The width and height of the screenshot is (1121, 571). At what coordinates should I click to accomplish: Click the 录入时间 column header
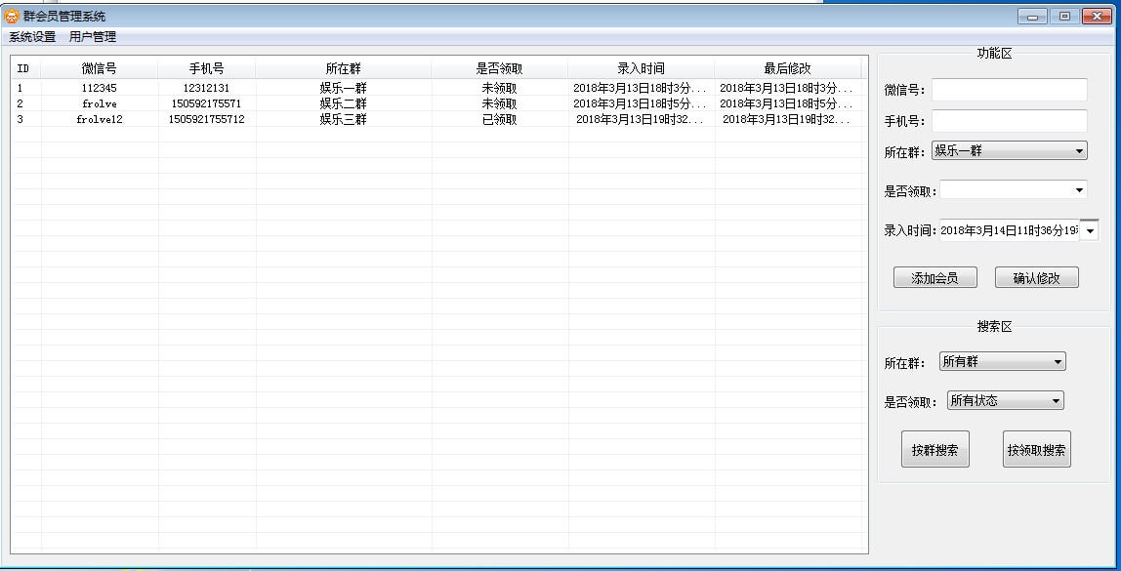click(641, 67)
